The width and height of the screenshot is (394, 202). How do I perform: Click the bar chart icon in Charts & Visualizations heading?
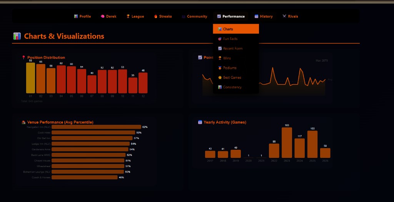[x=17, y=36]
